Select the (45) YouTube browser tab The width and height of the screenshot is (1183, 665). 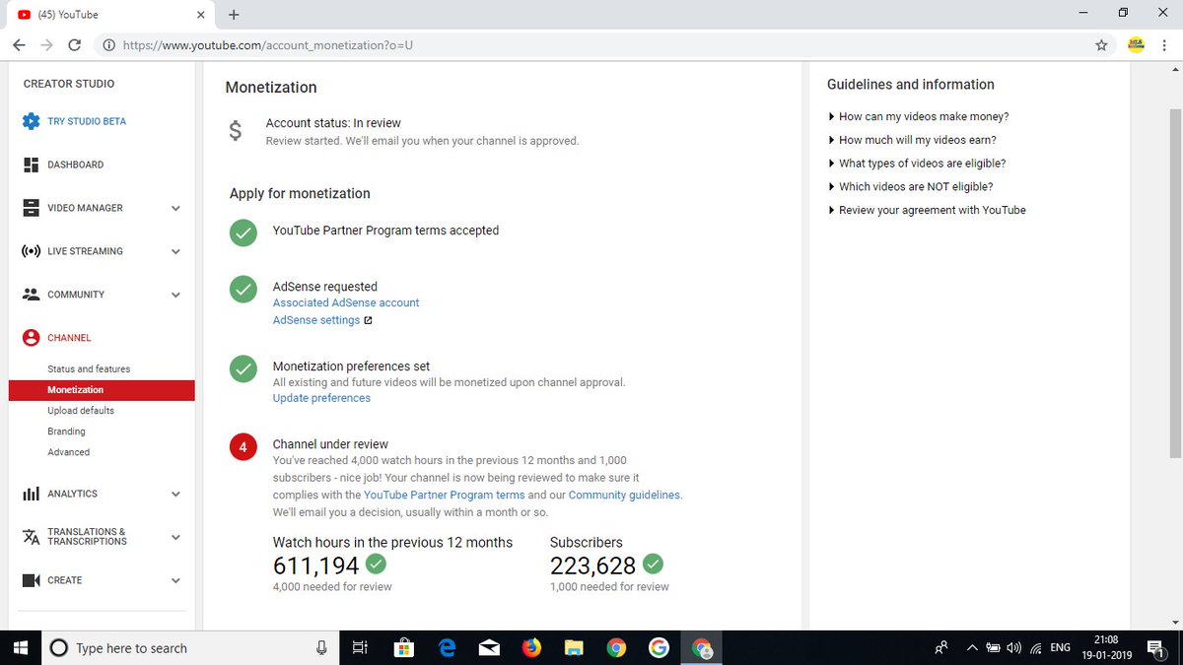tap(108, 15)
